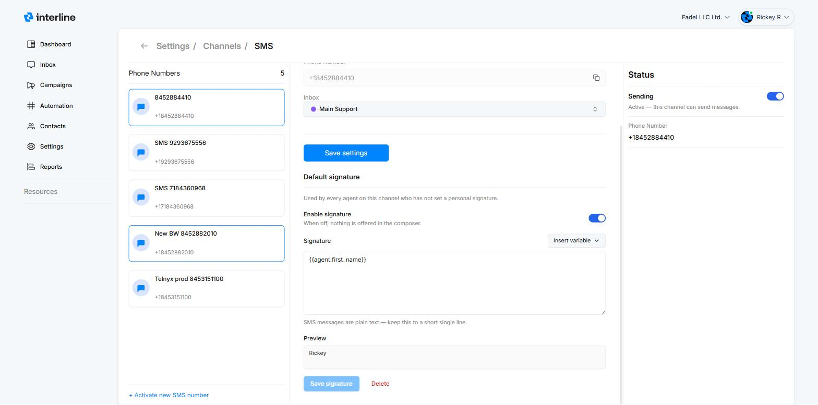This screenshot has width=818, height=405.
Task: Open Reports from the sidebar
Action: 45,167
